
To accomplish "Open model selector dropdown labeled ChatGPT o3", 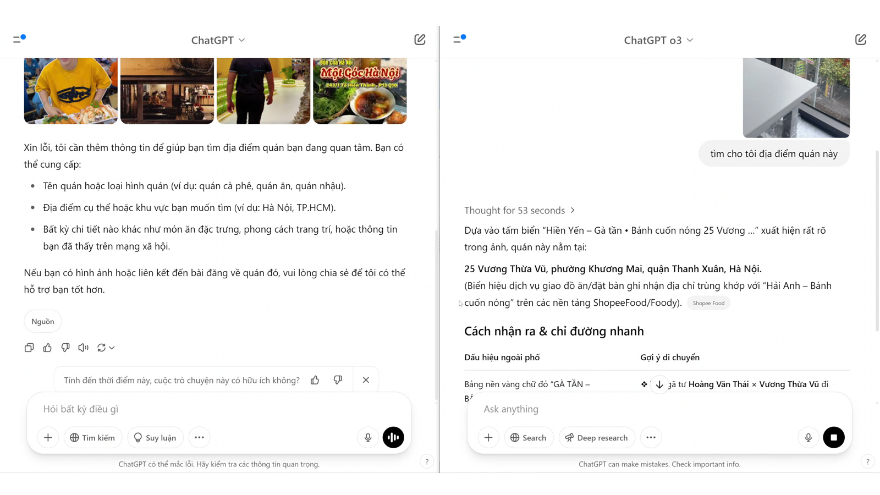I will coord(658,40).
